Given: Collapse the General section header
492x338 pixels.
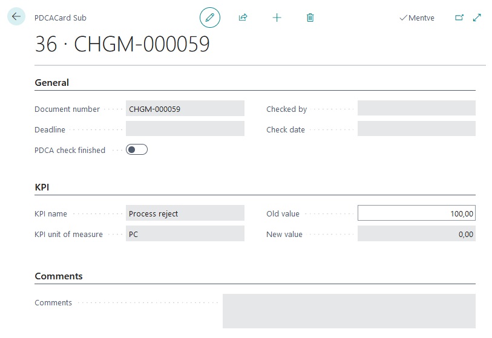Looking at the screenshot, I should click(52, 83).
